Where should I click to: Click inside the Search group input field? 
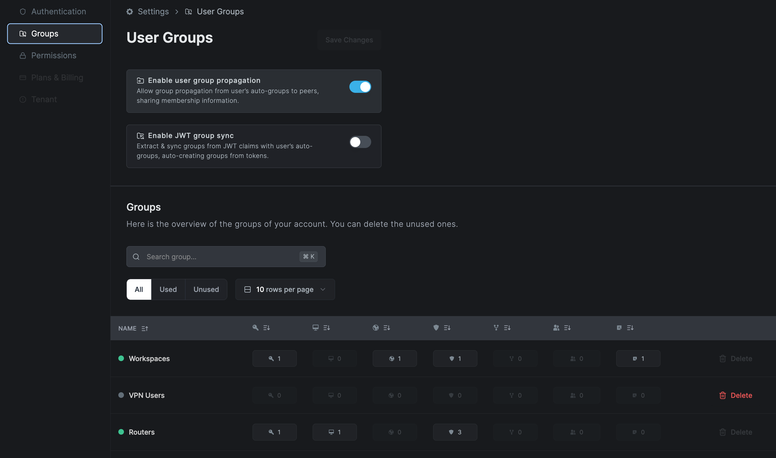pos(218,257)
